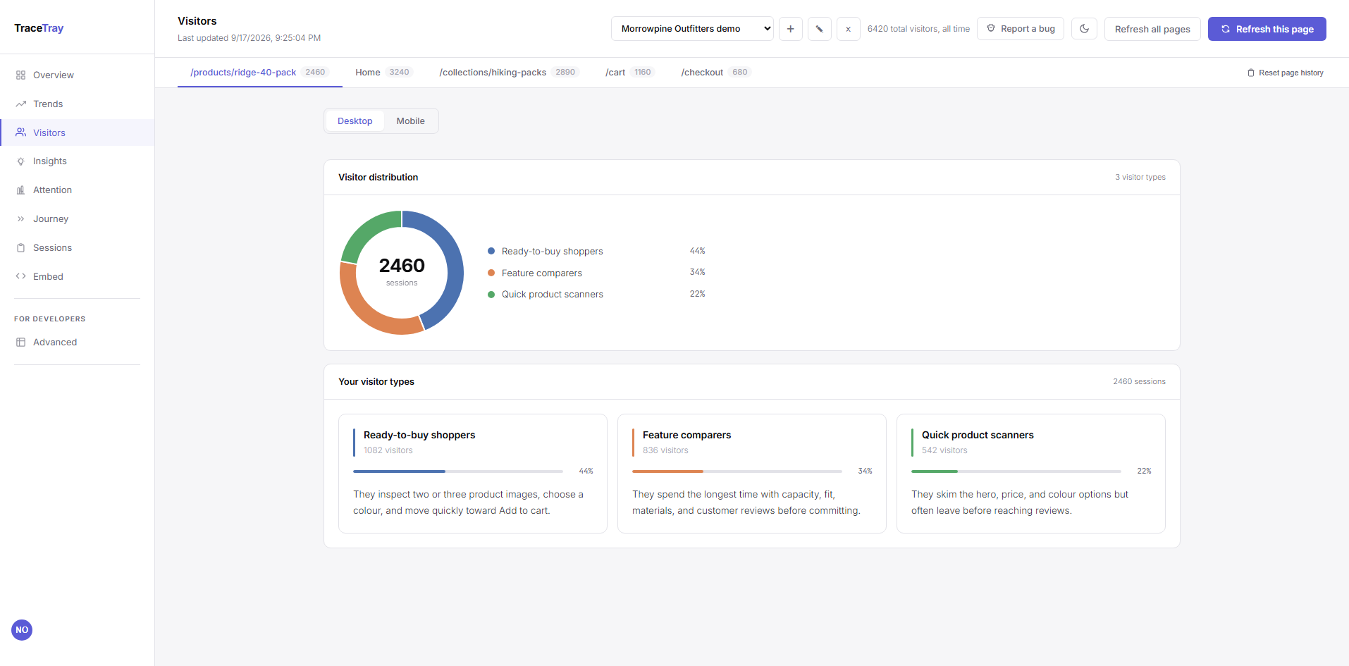
Task: Add a new project with plus button
Action: 791,29
